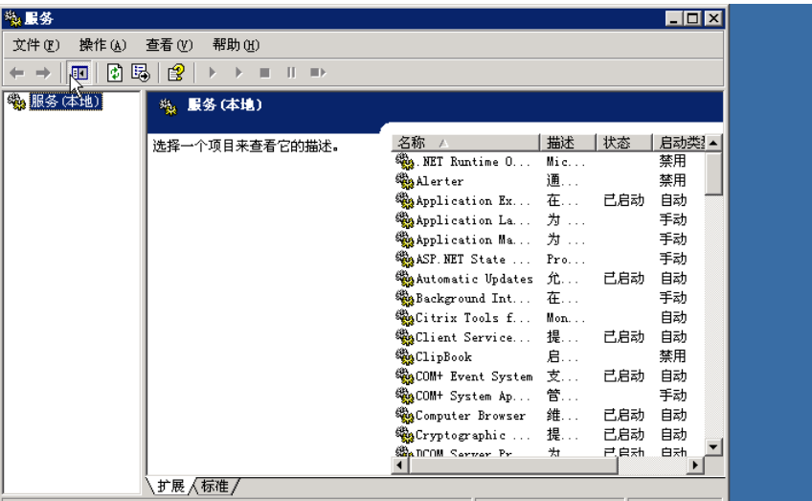Sort by the 描述 column header

click(568, 143)
